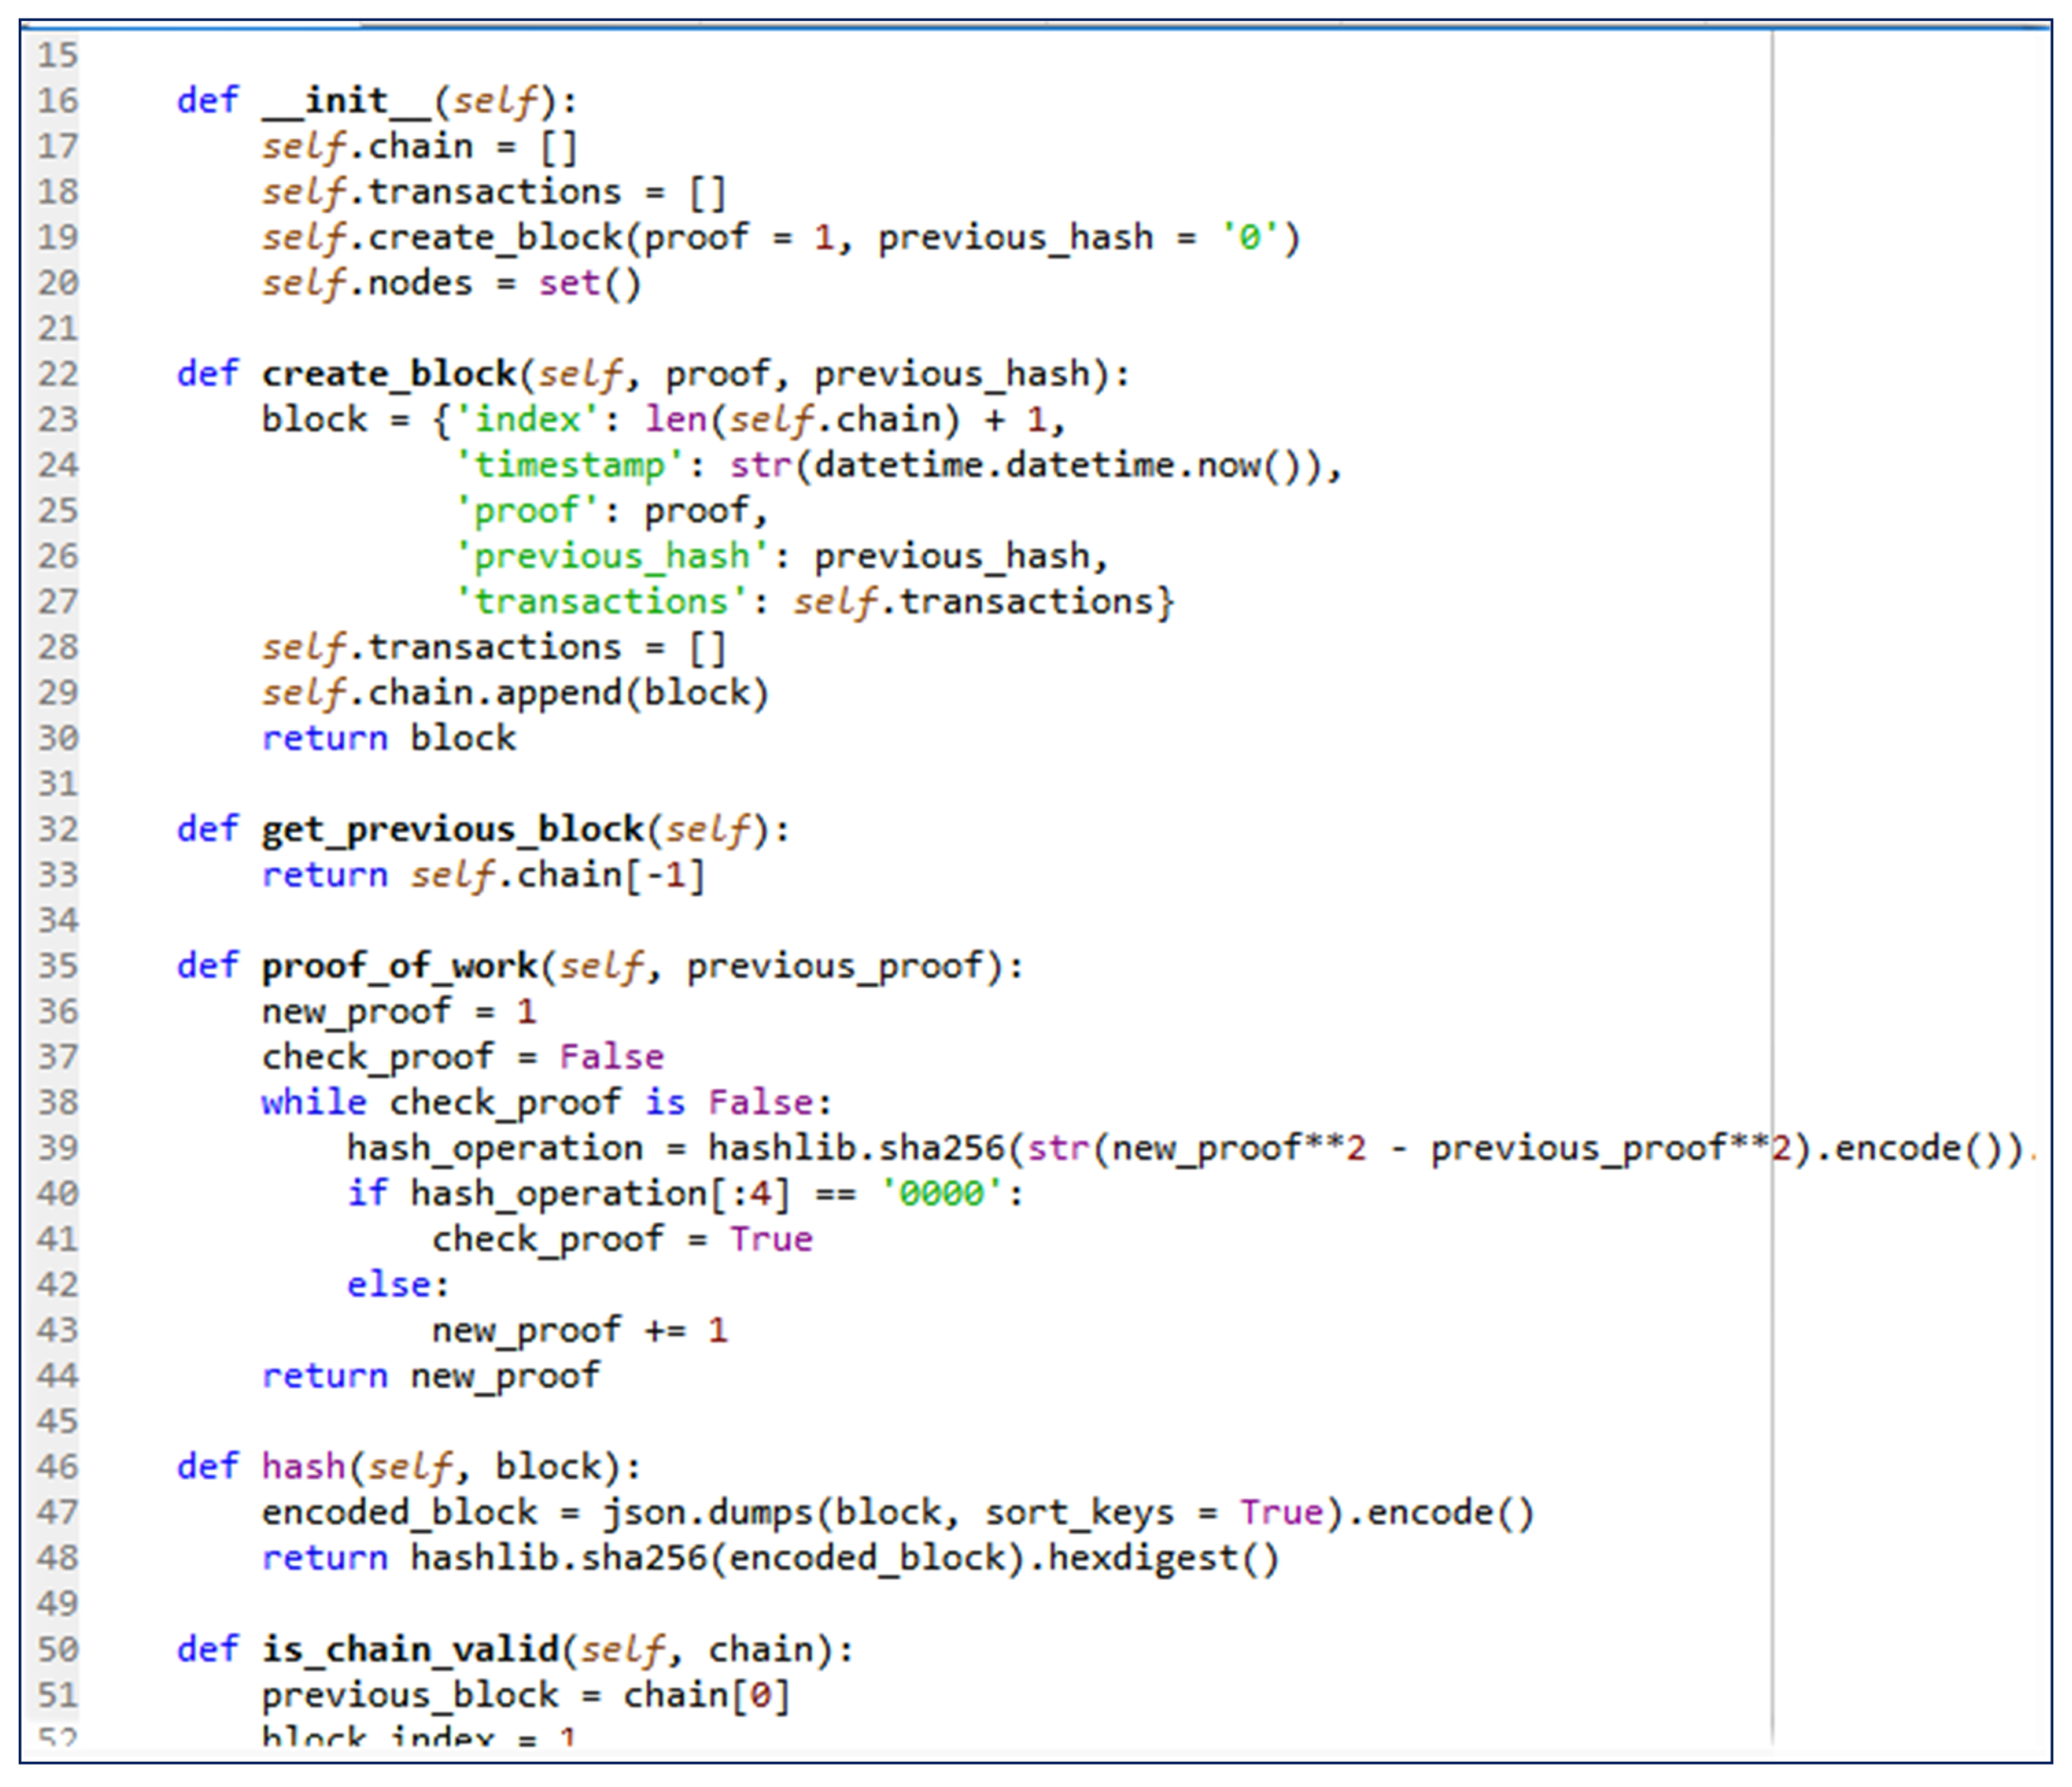The image size is (2072, 1787).
Task: Click the proof_of_work function name
Action: click(399, 966)
